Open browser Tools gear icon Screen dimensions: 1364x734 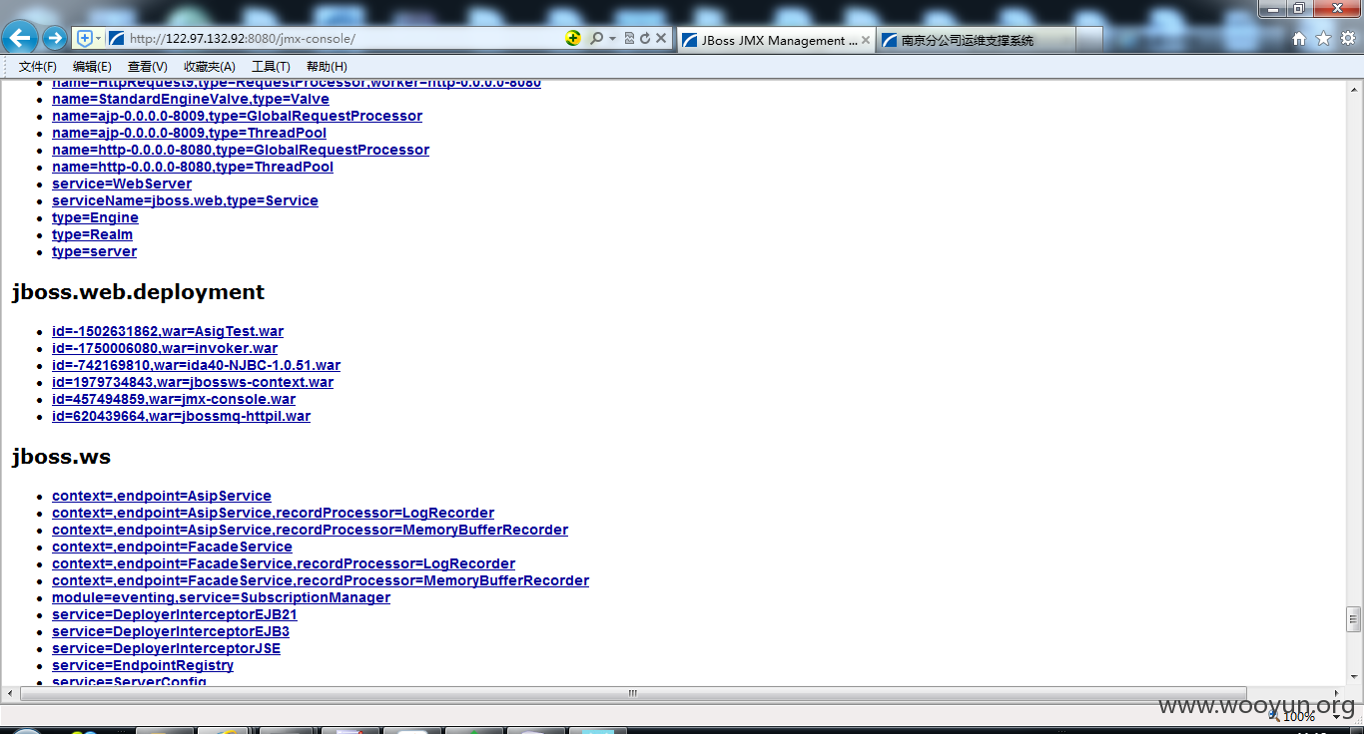point(1347,39)
